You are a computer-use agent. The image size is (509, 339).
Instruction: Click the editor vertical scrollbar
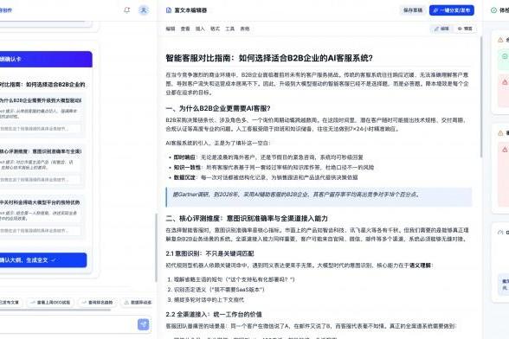tap(480, 98)
